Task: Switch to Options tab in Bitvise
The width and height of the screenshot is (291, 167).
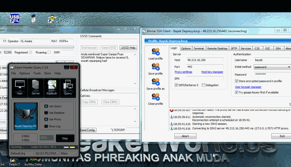Action: pyautogui.click(x=186, y=48)
